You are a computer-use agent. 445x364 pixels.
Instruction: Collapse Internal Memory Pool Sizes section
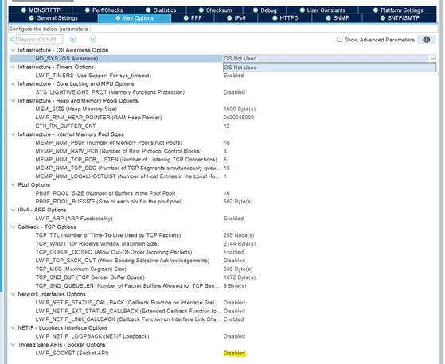(13, 134)
